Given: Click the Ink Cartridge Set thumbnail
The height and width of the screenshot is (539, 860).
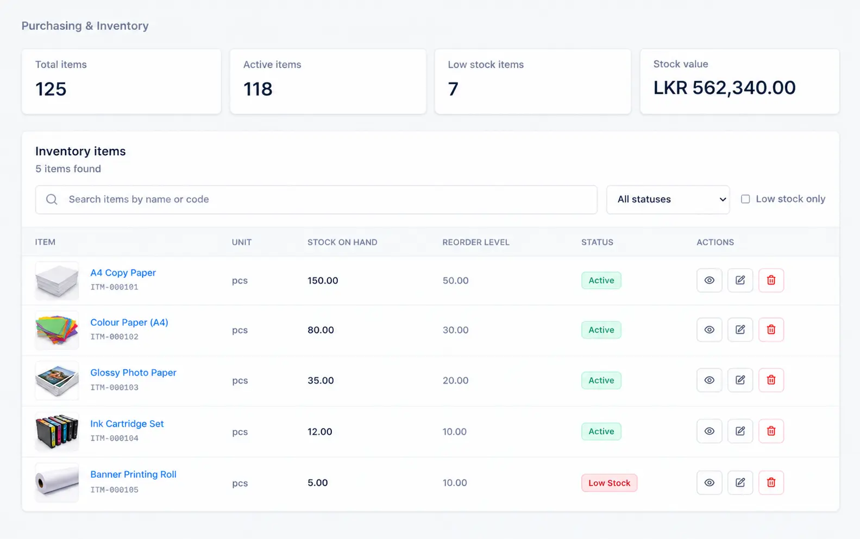Looking at the screenshot, I should coord(57,432).
